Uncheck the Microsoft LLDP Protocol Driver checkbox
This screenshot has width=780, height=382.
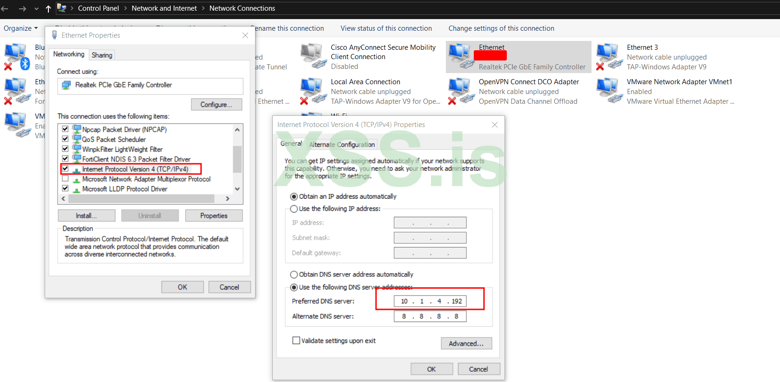click(65, 188)
